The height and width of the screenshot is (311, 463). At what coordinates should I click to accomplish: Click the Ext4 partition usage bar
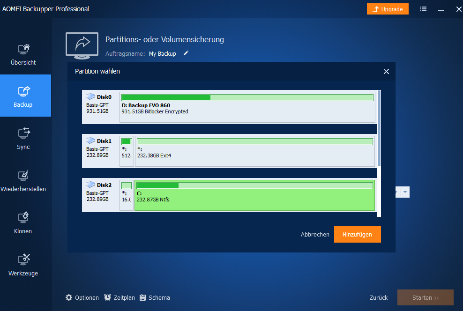pos(255,141)
